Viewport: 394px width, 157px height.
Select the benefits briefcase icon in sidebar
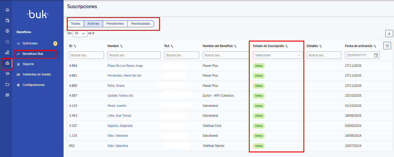[7, 63]
